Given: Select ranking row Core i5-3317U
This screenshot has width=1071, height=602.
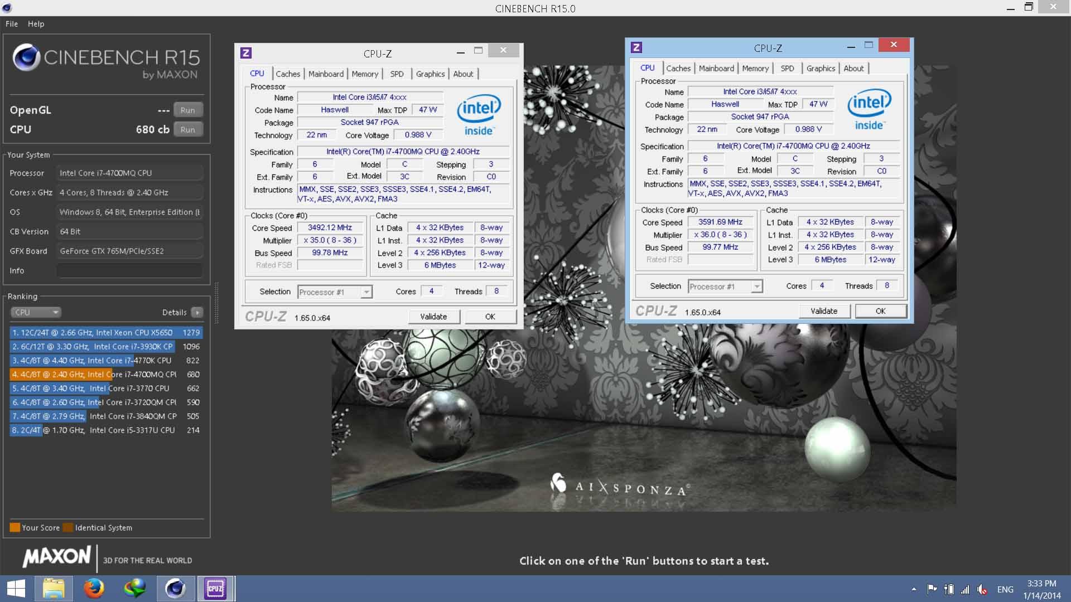Looking at the screenshot, I should tap(106, 430).
